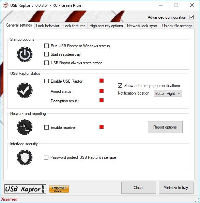Toggle Start in system tray checkbox

46,54
